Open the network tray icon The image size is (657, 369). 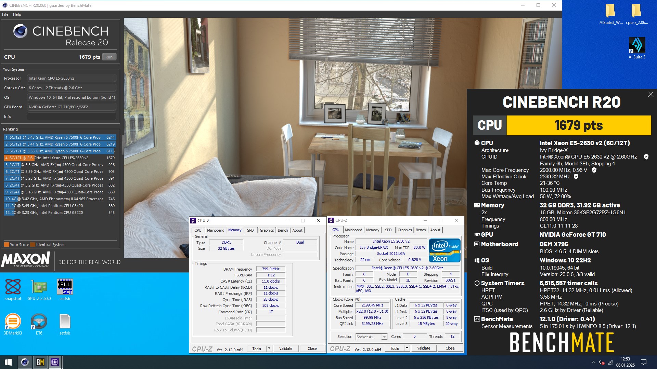coord(610,362)
